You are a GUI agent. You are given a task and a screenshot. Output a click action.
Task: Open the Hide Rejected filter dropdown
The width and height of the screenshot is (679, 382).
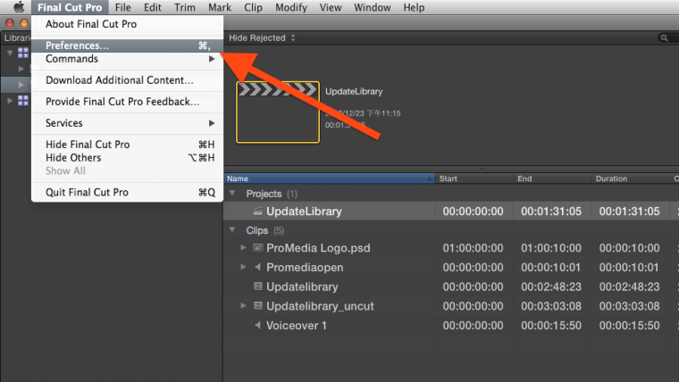262,38
